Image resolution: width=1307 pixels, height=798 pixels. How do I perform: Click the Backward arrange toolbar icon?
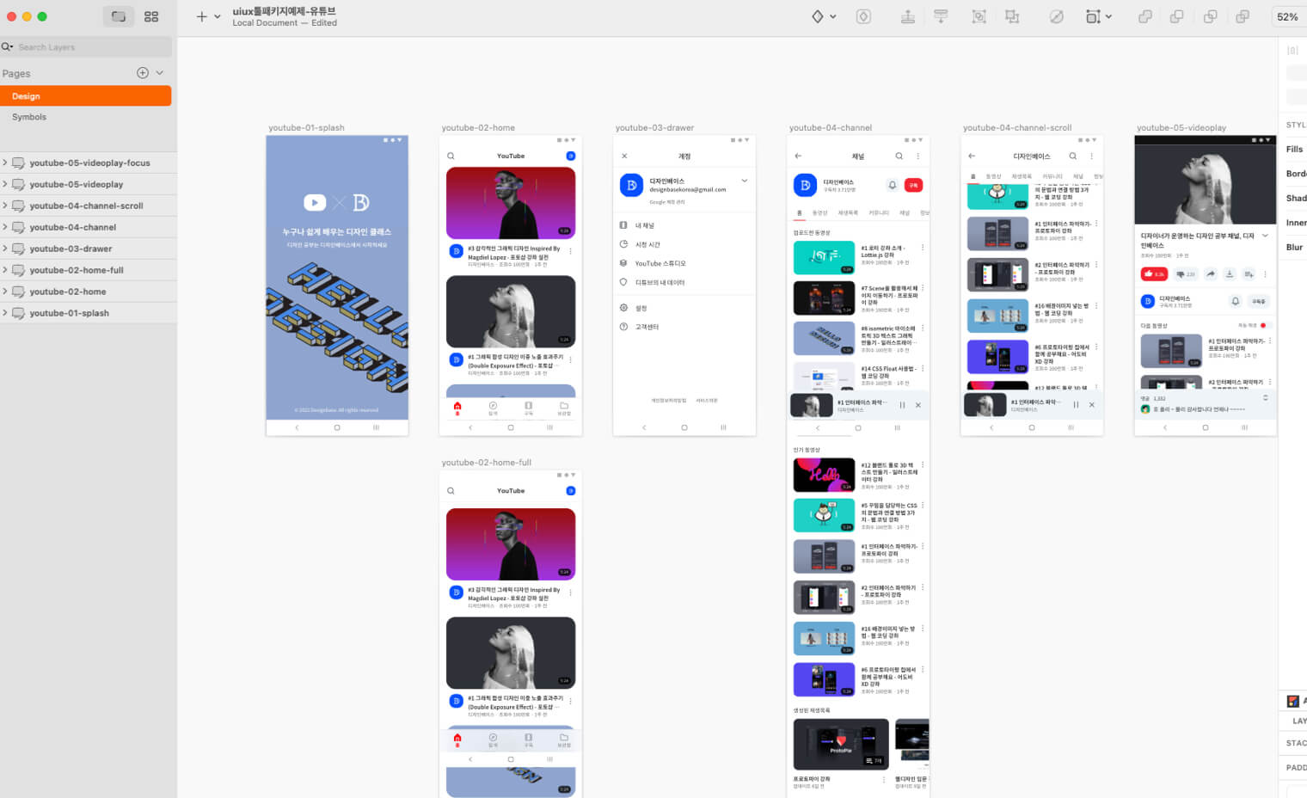(941, 16)
